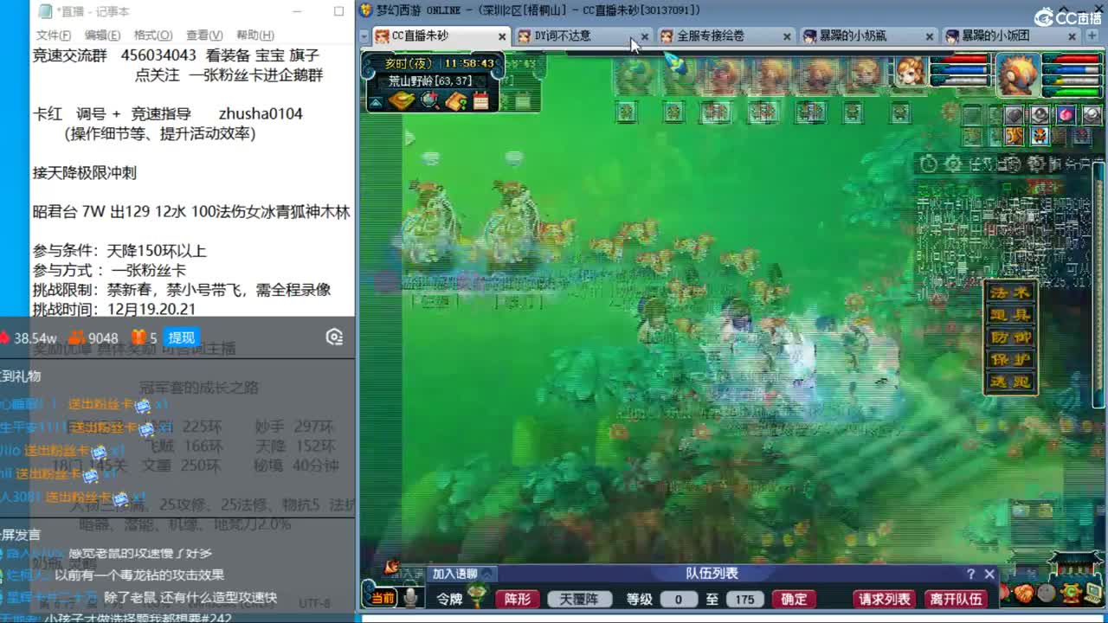This screenshot has height=623, width=1108.
Task: Click the tiger-striped buff status icon
Action: 1015,136
